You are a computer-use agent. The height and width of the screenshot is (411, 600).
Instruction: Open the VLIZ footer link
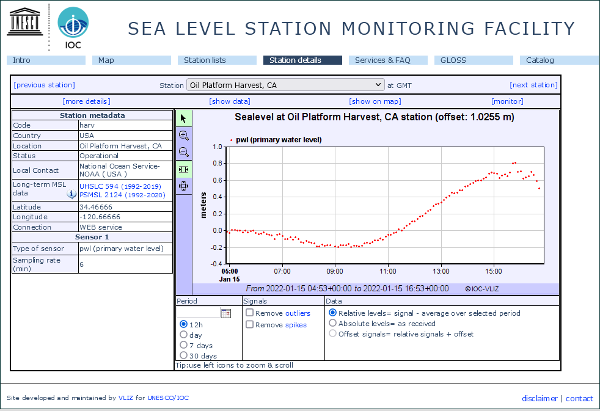pos(126,398)
